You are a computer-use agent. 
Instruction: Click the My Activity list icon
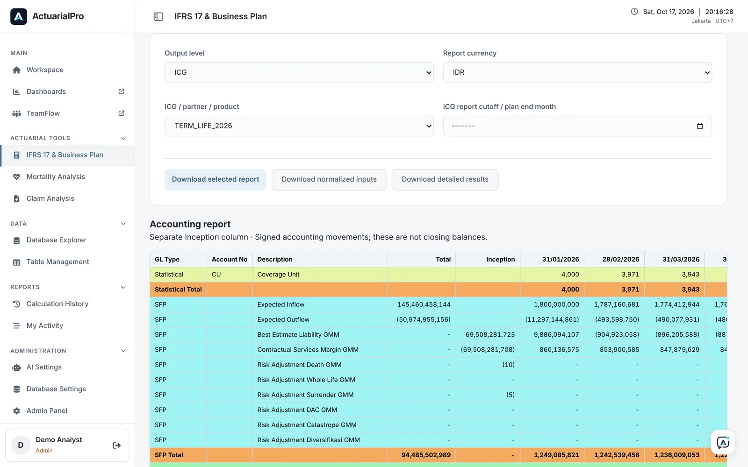pyautogui.click(x=17, y=326)
